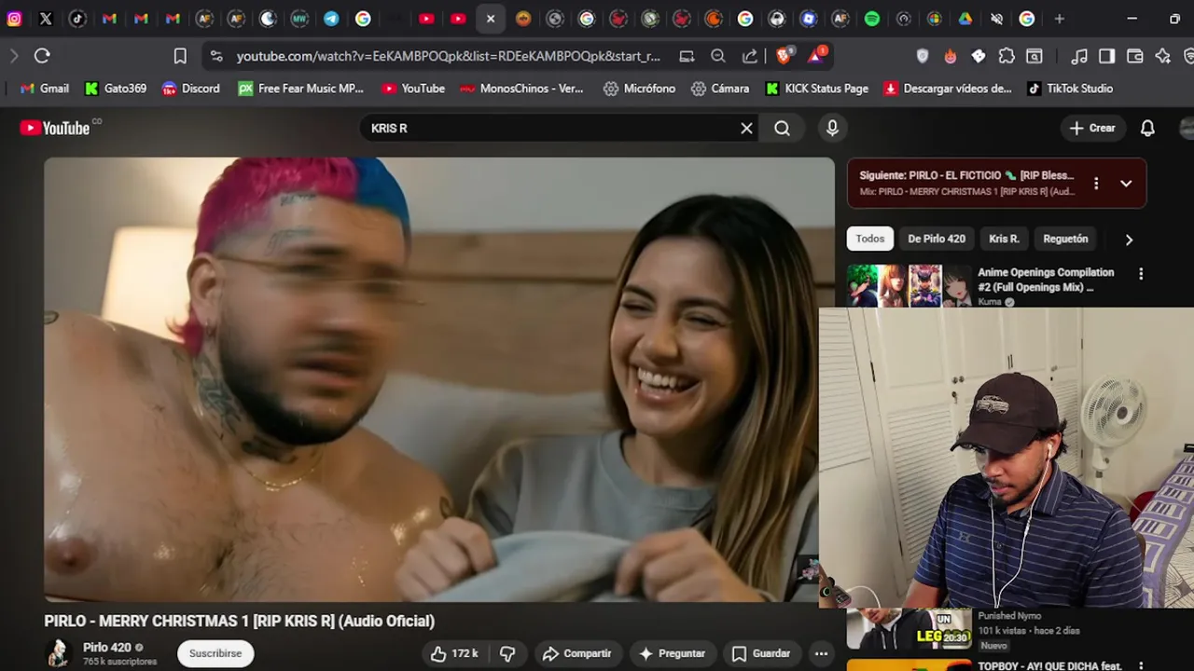Open the Leo AI sparkle icon in the browser toolbar

pos(1162,56)
